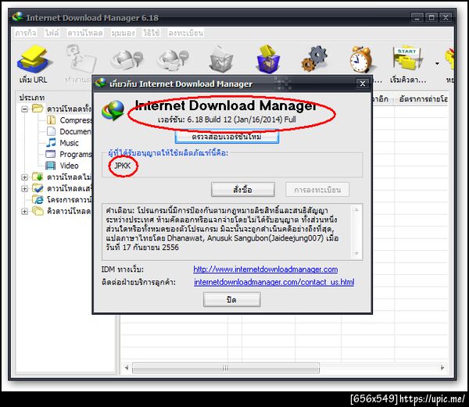This screenshot has width=469, height=407.
Task: Click the disabled การลงทะเบียน (Registration) button
Action: click(x=317, y=190)
